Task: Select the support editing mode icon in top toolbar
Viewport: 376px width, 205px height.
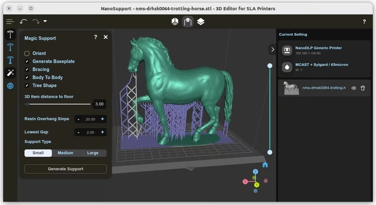Action: pyautogui.click(x=188, y=22)
